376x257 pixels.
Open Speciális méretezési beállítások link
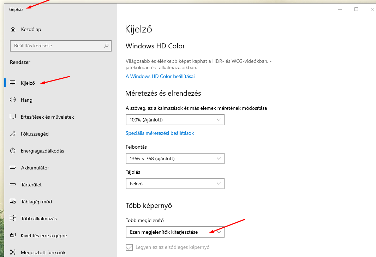(160, 133)
